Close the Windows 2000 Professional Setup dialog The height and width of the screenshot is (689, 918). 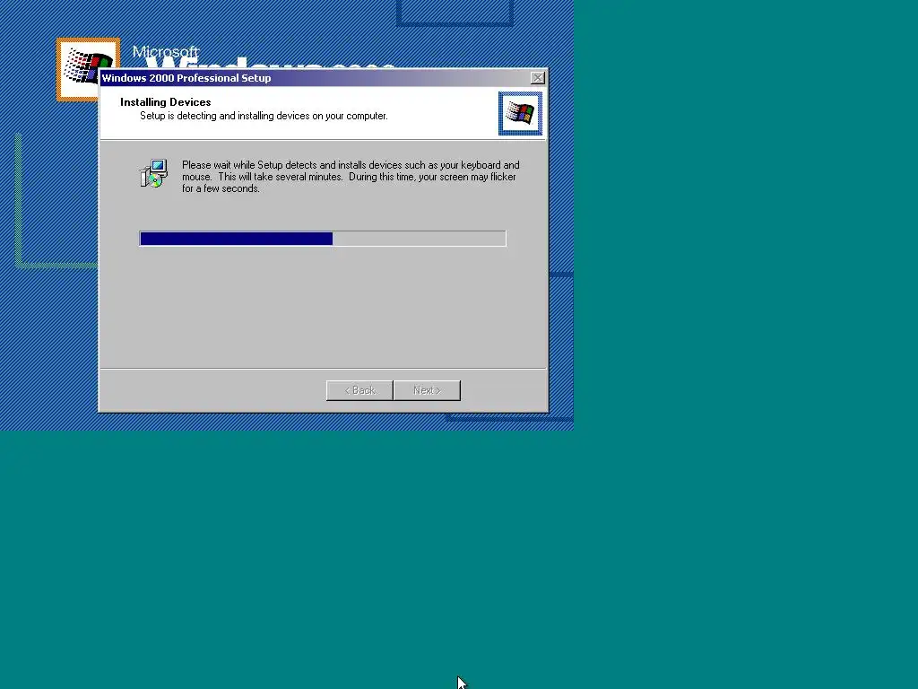[x=538, y=78]
